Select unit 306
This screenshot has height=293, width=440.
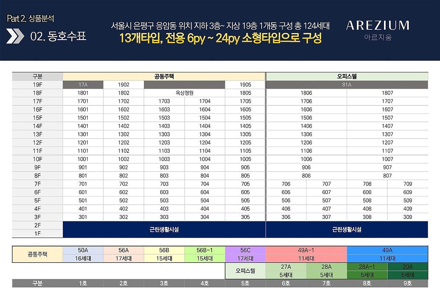286,217
